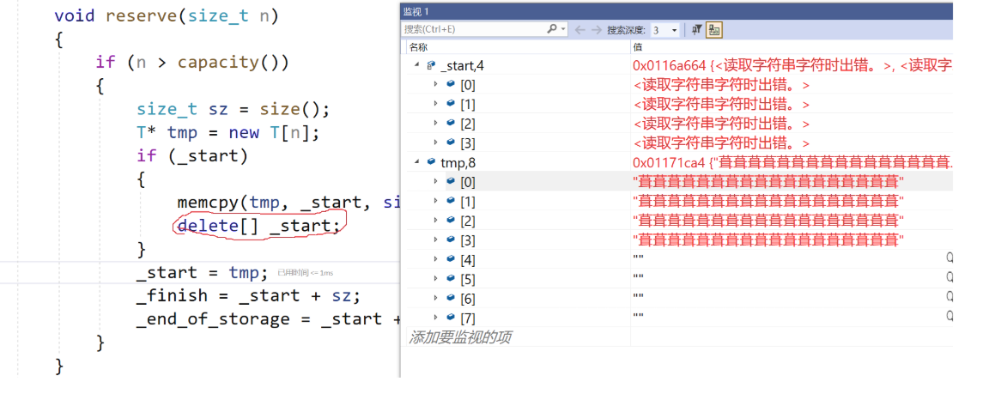Image resolution: width=995 pixels, height=394 pixels.
Task: Expand element [1] under tmp,8
Action: coord(435,201)
